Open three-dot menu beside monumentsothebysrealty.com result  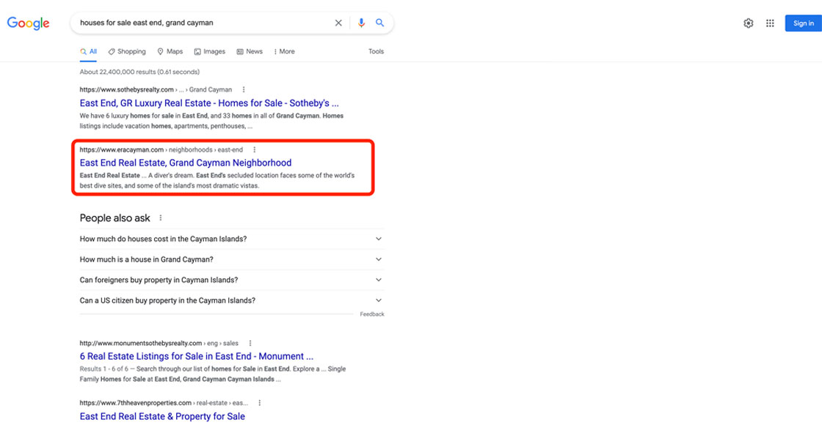pyautogui.click(x=250, y=344)
